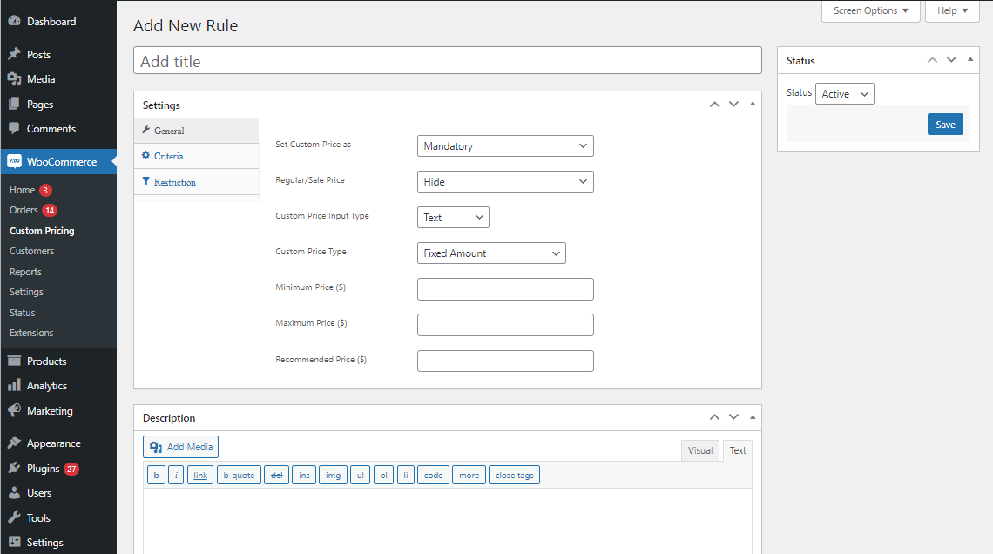
Task: Click the Appearance paintbrush icon
Action: click(14, 443)
